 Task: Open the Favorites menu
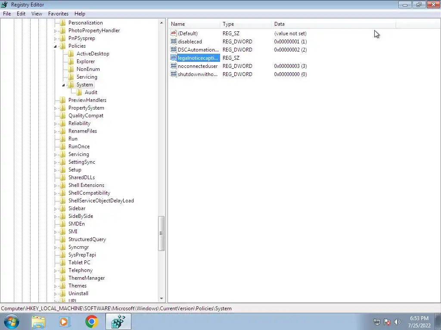click(x=58, y=13)
